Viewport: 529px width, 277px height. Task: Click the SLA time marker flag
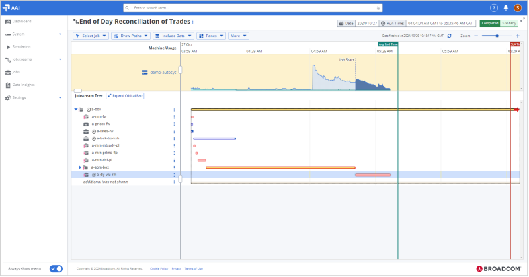pos(515,44)
